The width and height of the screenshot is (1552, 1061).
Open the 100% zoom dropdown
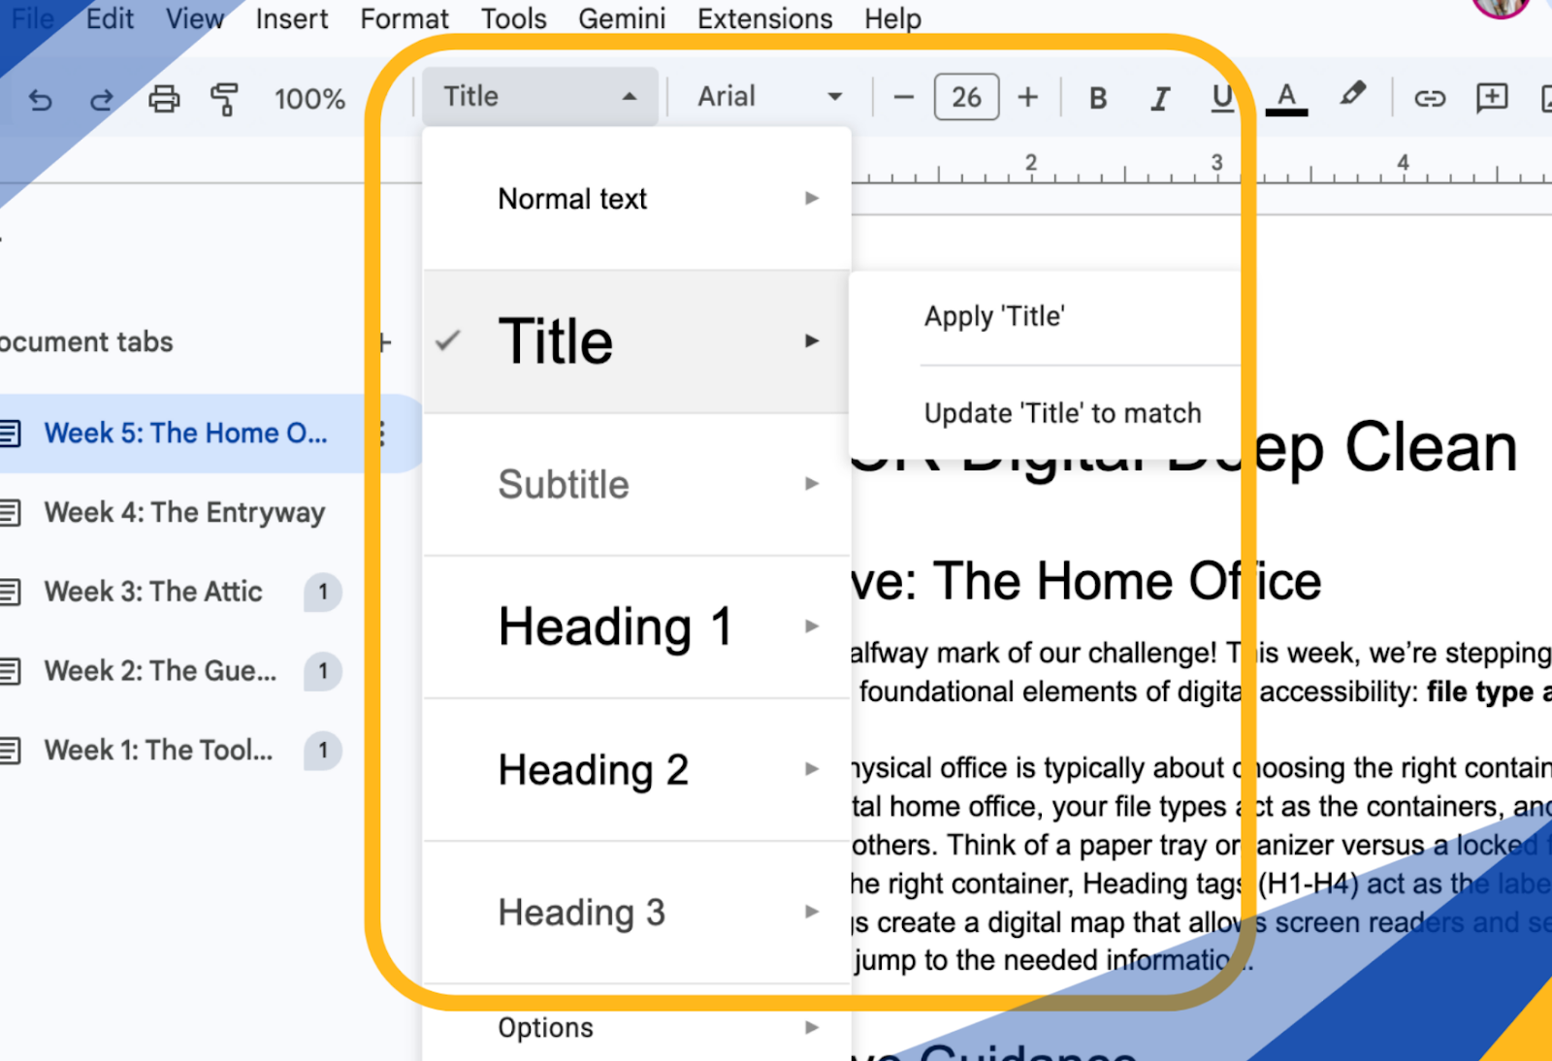click(x=309, y=99)
